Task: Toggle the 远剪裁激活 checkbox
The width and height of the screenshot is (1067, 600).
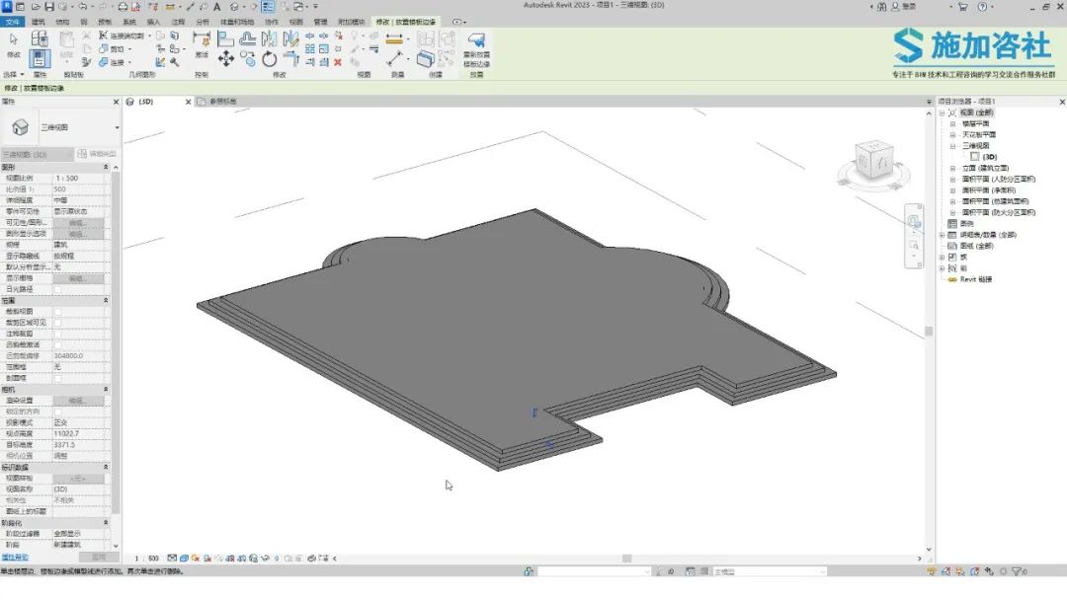Action: coord(58,345)
